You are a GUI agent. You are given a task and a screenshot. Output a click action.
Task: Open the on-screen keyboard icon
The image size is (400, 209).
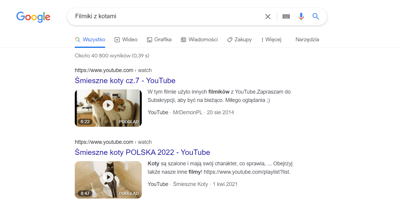click(286, 16)
